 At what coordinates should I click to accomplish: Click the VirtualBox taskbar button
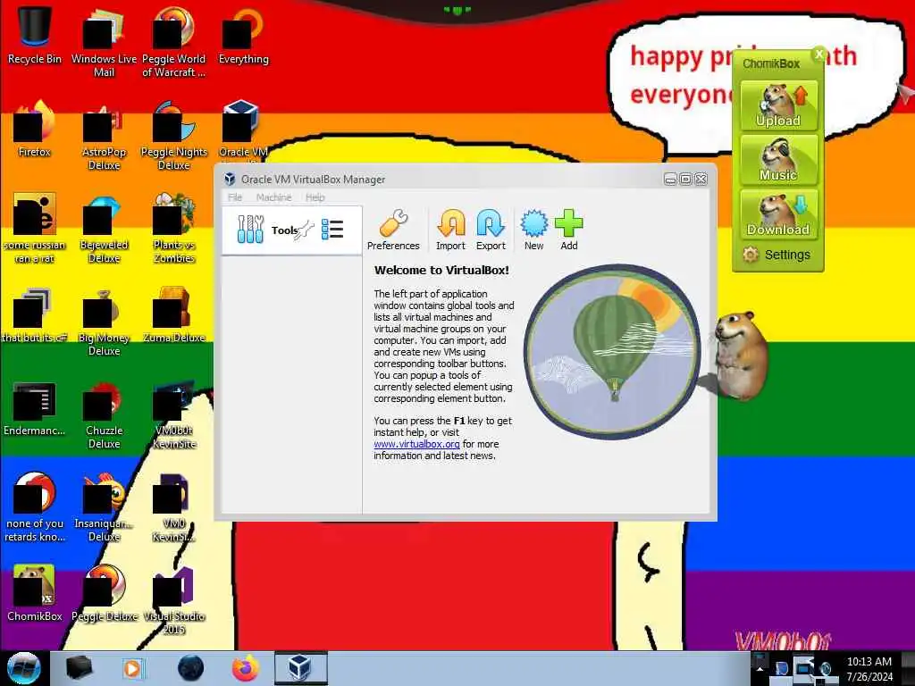(x=300, y=668)
